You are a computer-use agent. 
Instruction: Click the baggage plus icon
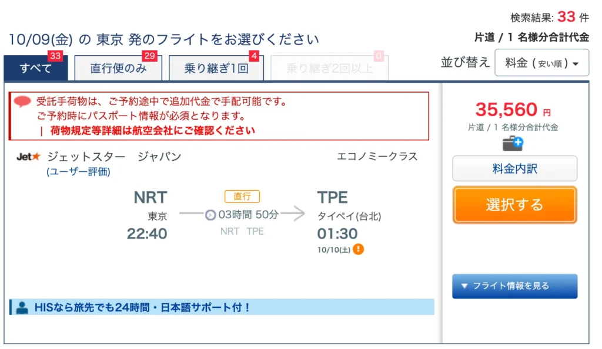513,144
